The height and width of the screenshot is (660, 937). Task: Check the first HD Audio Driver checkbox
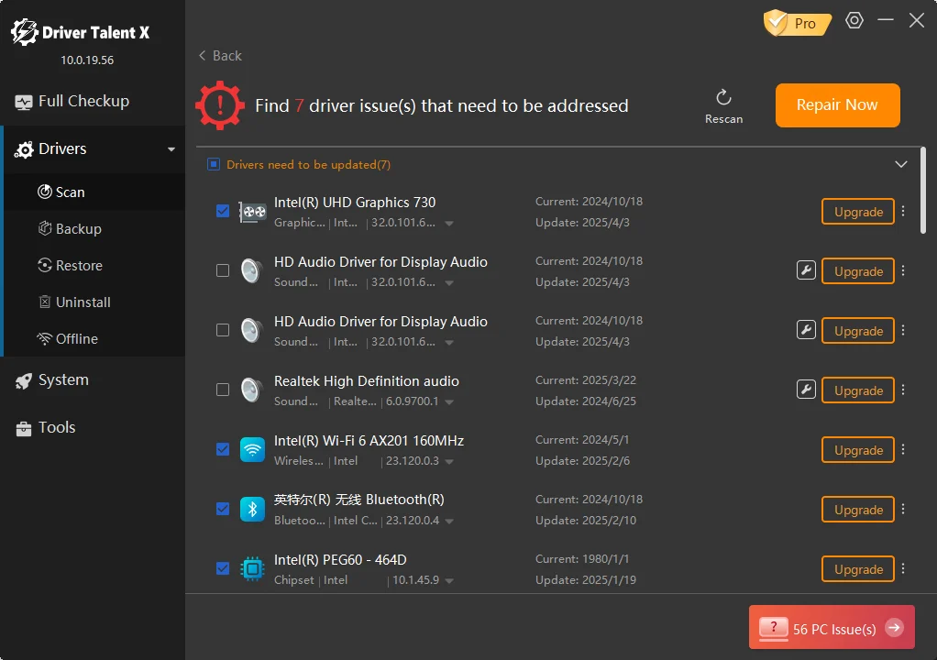[x=223, y=270]
